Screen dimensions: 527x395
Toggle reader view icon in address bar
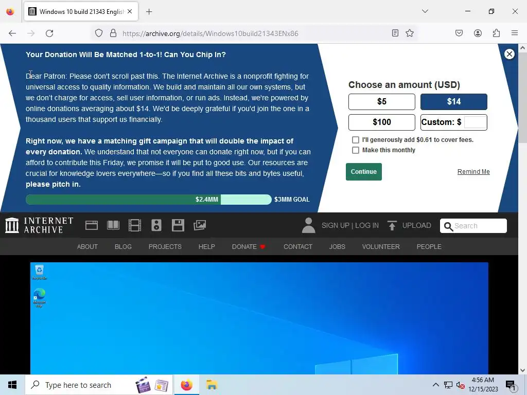(x=395, y=33)
